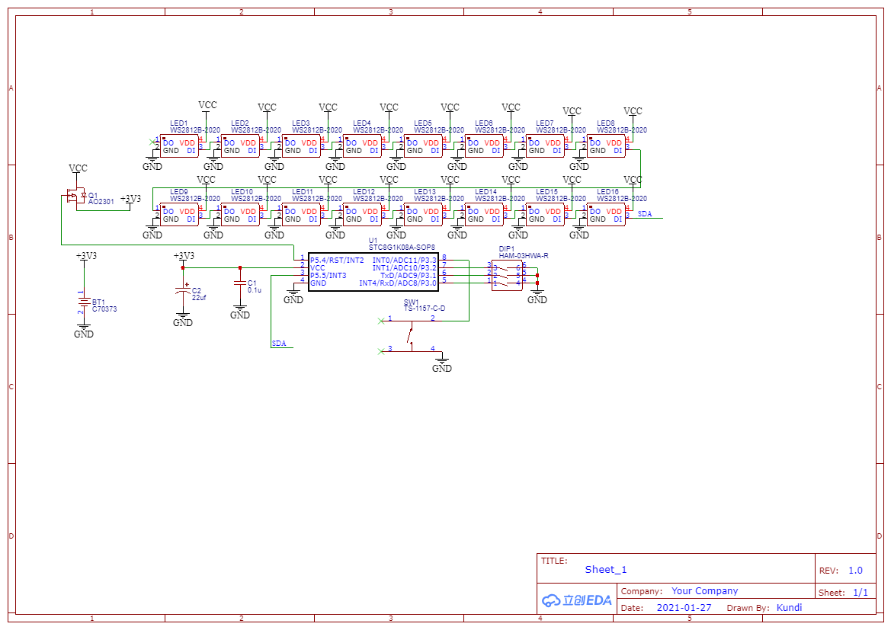Click the LED9 WS2812B component
The width and height of the screenshot is (891, 630).
[x=179, y=215]
